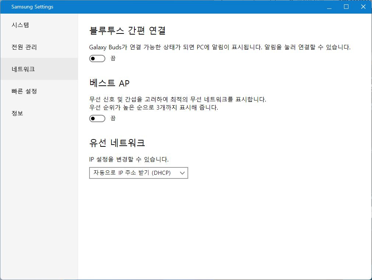Screen dimensions: 372x280
Task: Open the 시스템 settings section
Action: pyautogui.click(x=20, y=25)
